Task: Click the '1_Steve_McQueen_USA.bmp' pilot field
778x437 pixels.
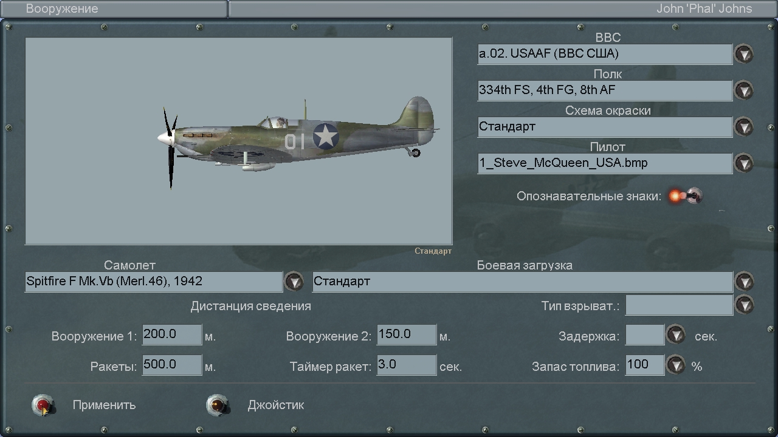Action: tap(605, 163)
